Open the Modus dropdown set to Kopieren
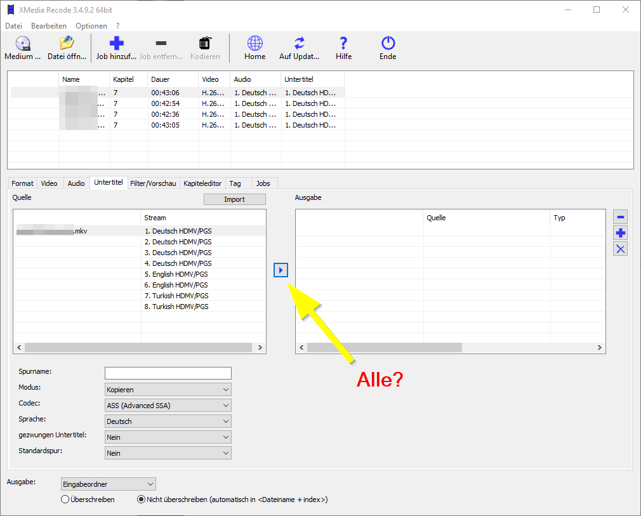The image size is (641, 516). pyautogui.click(x=168, y=390)
